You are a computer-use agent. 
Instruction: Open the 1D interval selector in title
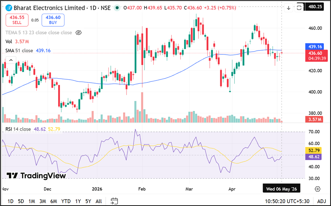93,8
